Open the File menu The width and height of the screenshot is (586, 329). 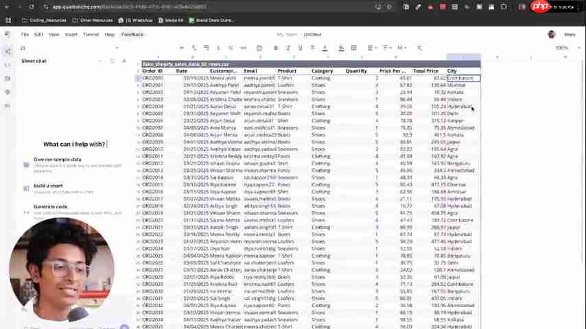(25, 34)
